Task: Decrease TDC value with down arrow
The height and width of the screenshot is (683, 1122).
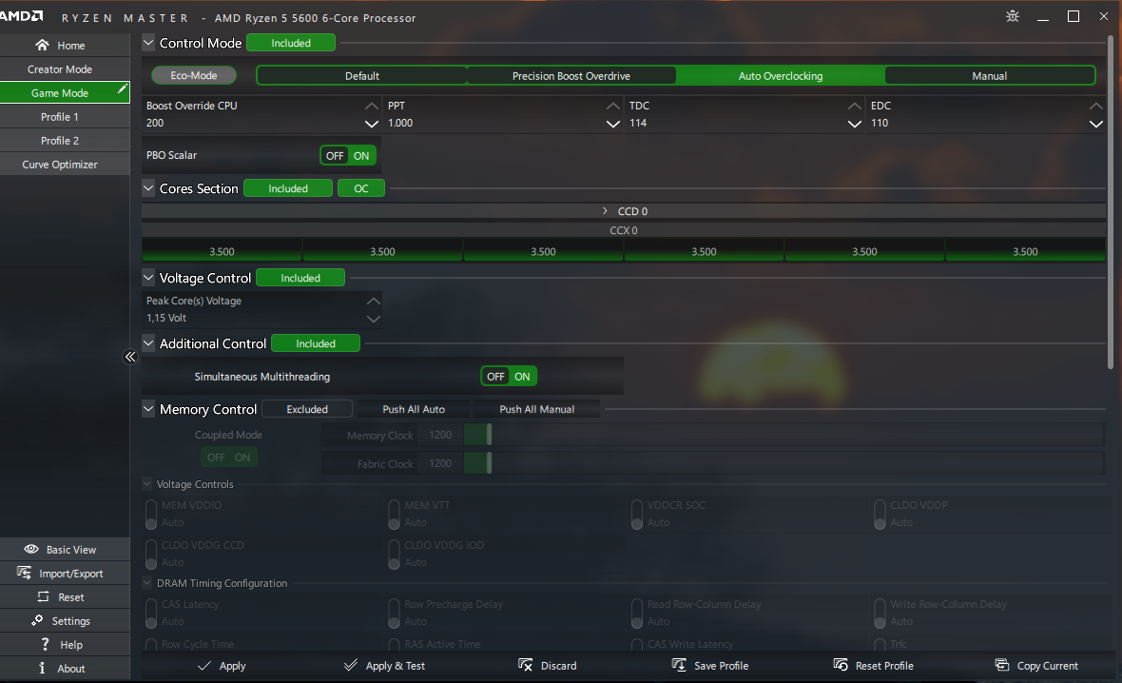Action: pyautogui.click(x=855, y=124)
